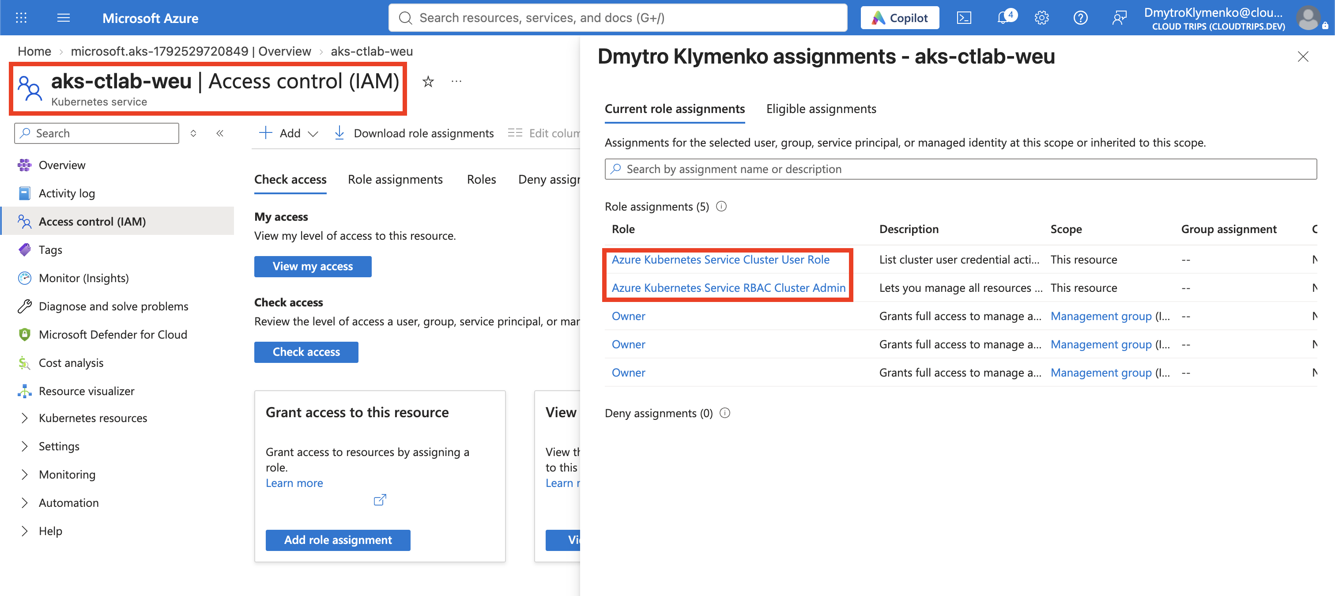Click Edit columns in toolbar
Viewport: 1335px width, 596px height.
pyautogui.click(x=543, y=133)
